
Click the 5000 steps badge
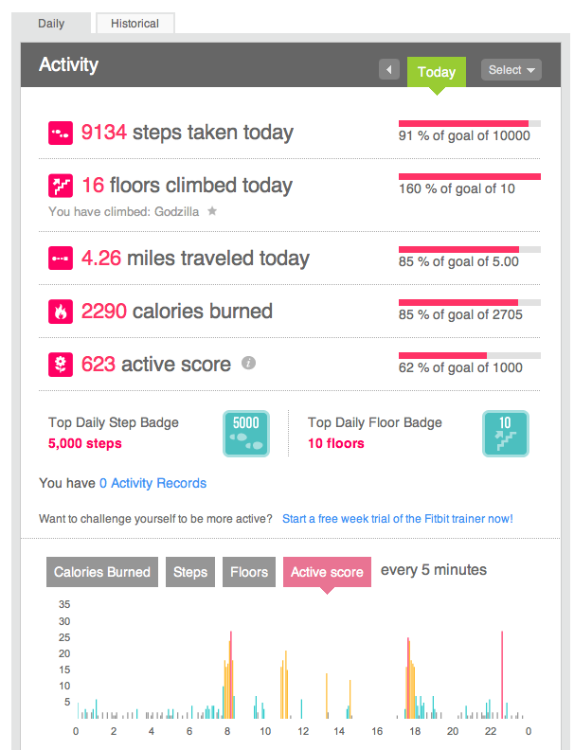246,434
